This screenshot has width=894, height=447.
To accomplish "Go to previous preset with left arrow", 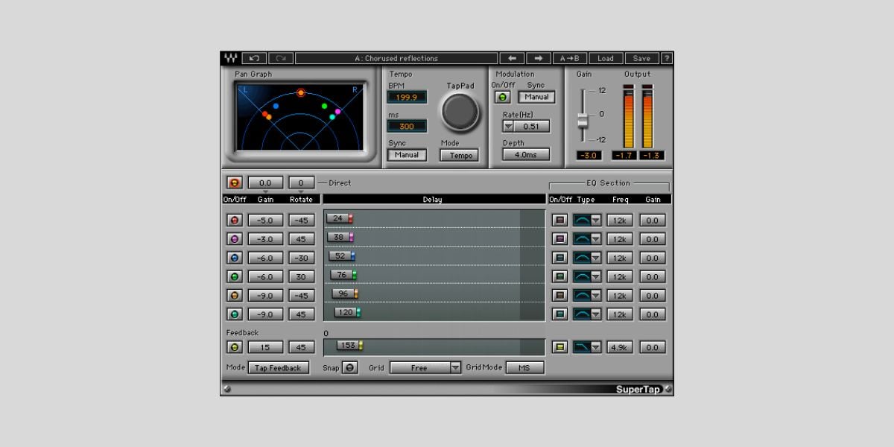I will (511, 58).
